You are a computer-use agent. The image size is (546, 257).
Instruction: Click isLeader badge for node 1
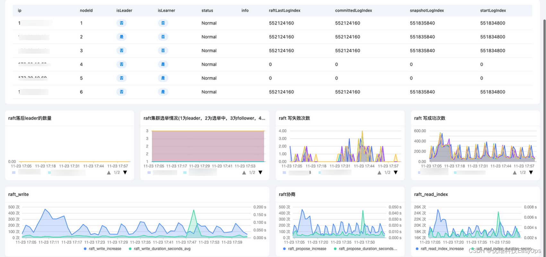(x=121, y=23)
